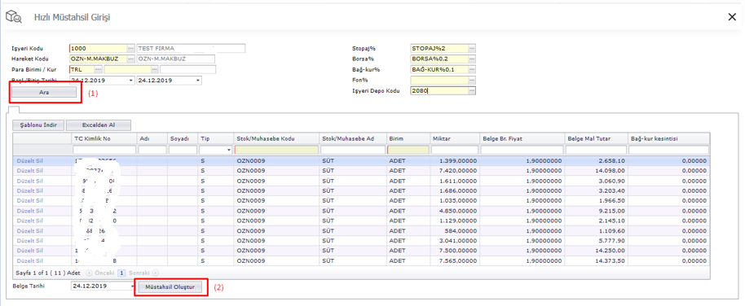Click the TEST FİRMA name field
Image resolution: width=745 pixels, height=306 pixels.
(x=191, y=48)
